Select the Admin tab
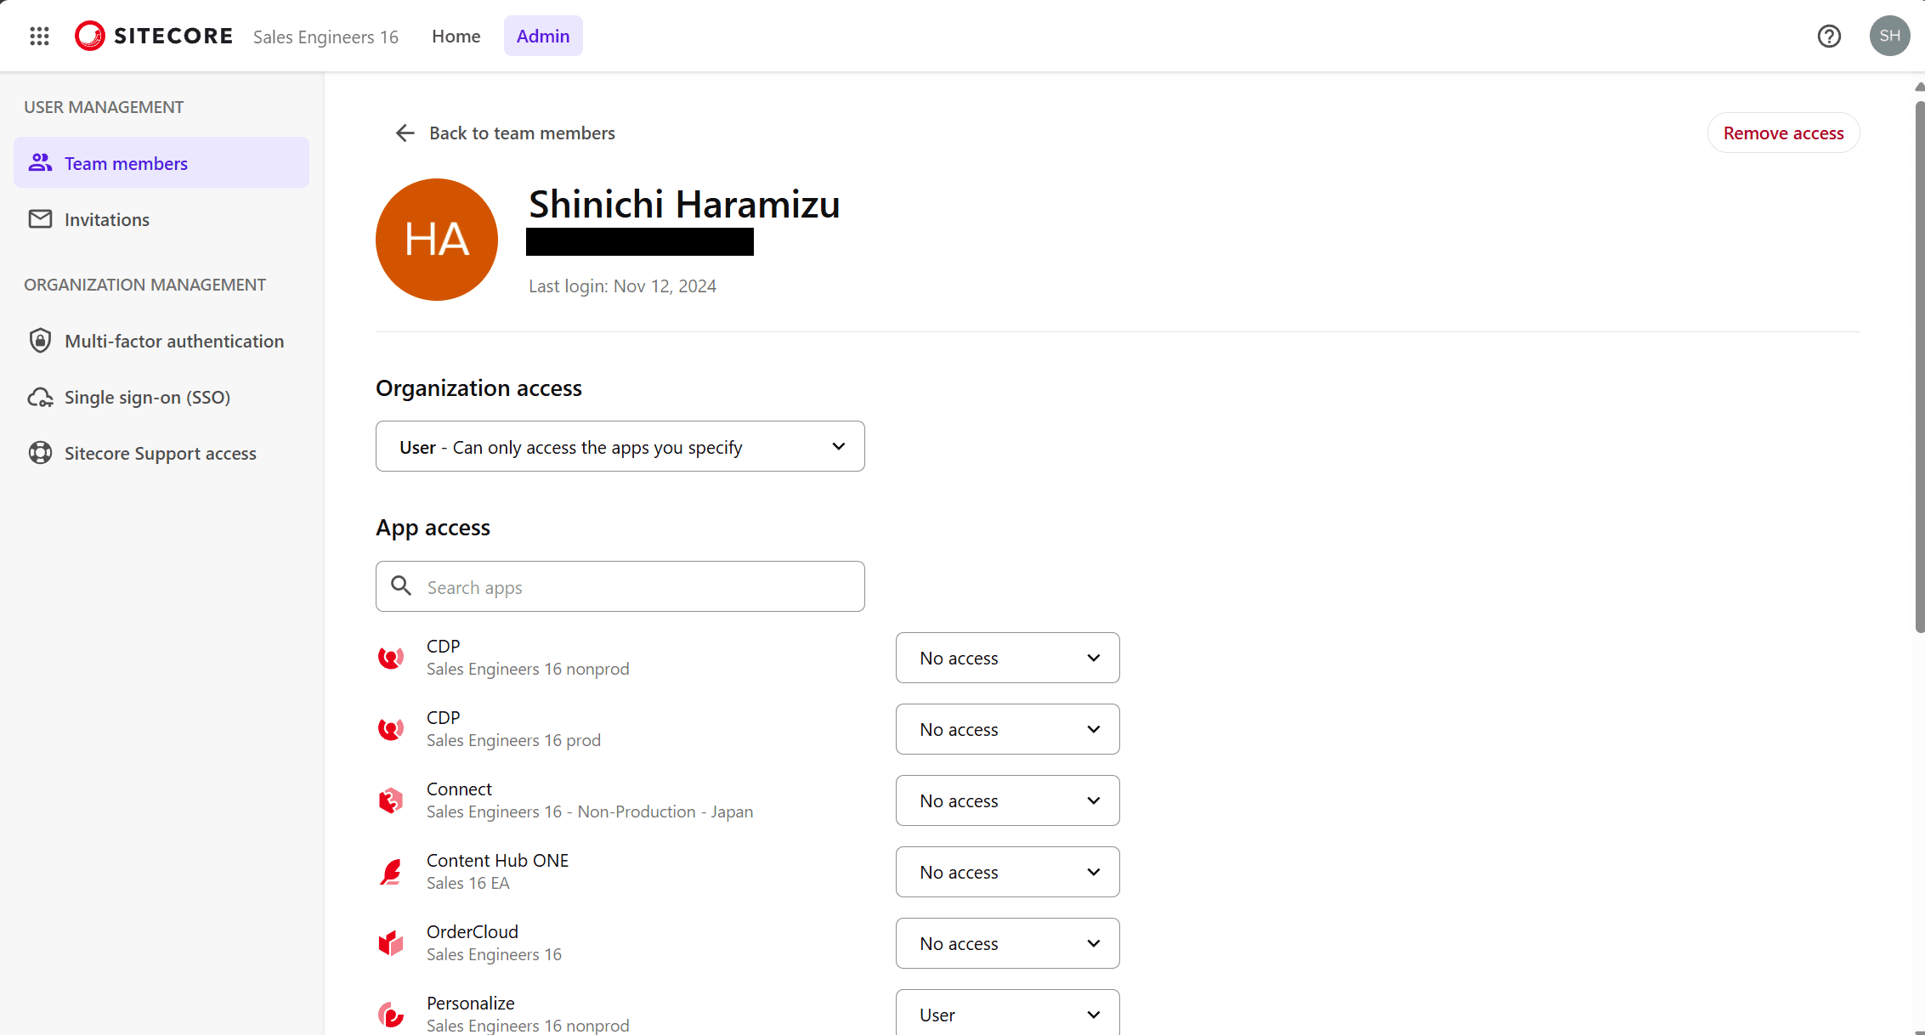 click(x=542, y=36)
